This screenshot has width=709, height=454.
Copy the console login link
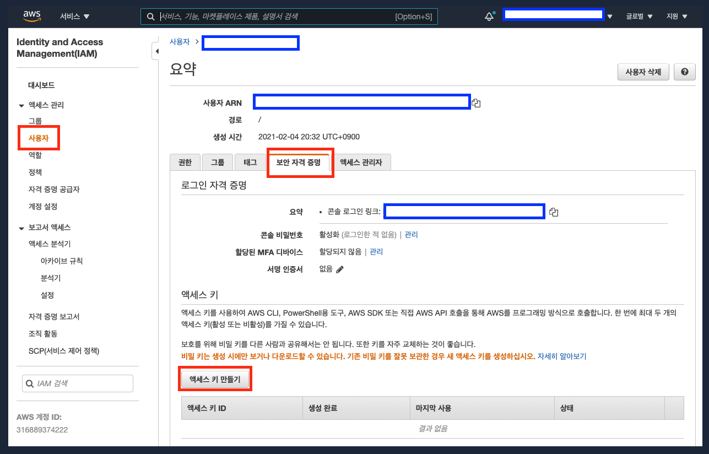click(554, 212)
